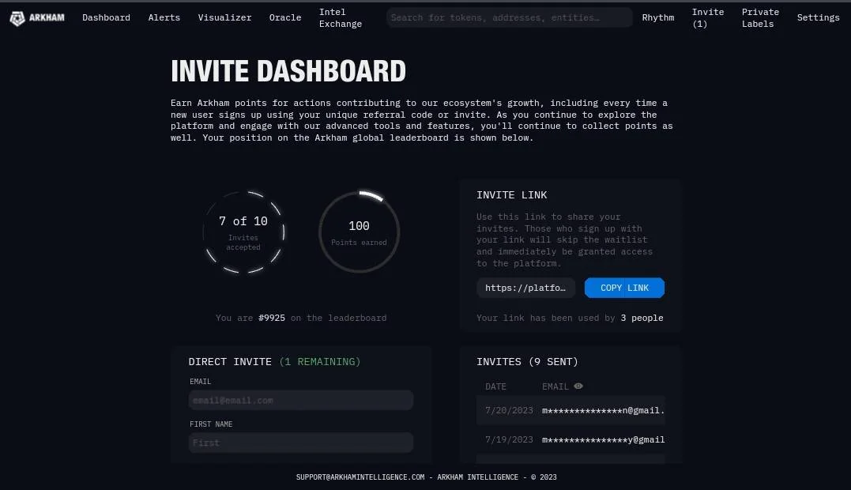Click the 1 Remaining direct invite label
The width and height of the screenshot is (851, 490).
pyautogui.click(x=320, y=361)
